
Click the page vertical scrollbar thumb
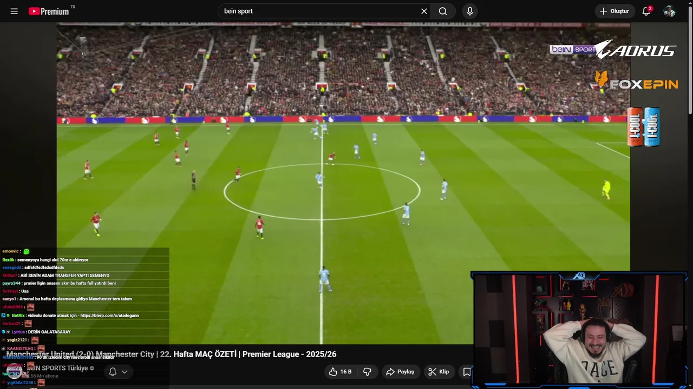(x=690, y=59)
